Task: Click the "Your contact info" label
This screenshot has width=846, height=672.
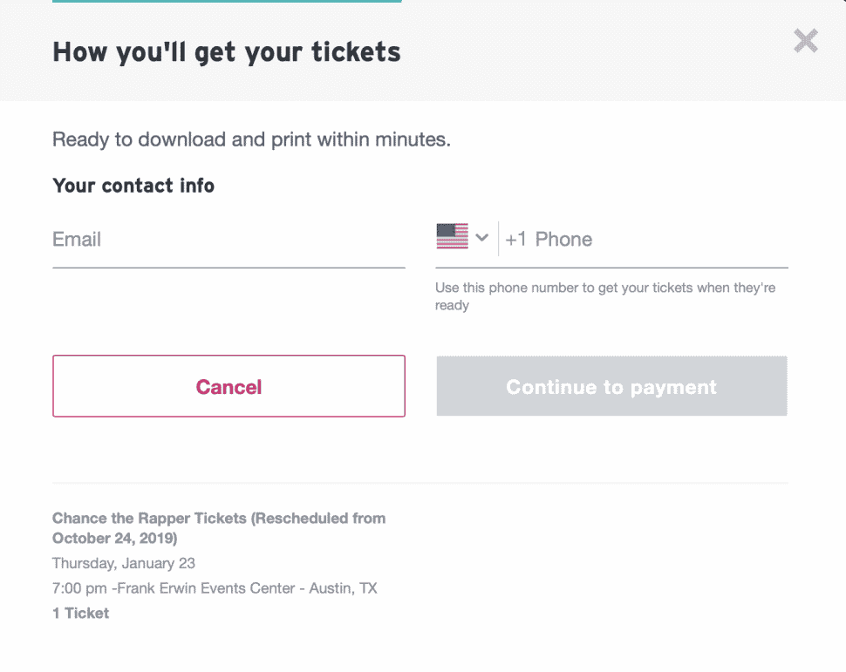Action: (x=133, y=186)
